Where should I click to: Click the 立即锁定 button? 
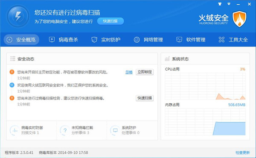[145, 72]
